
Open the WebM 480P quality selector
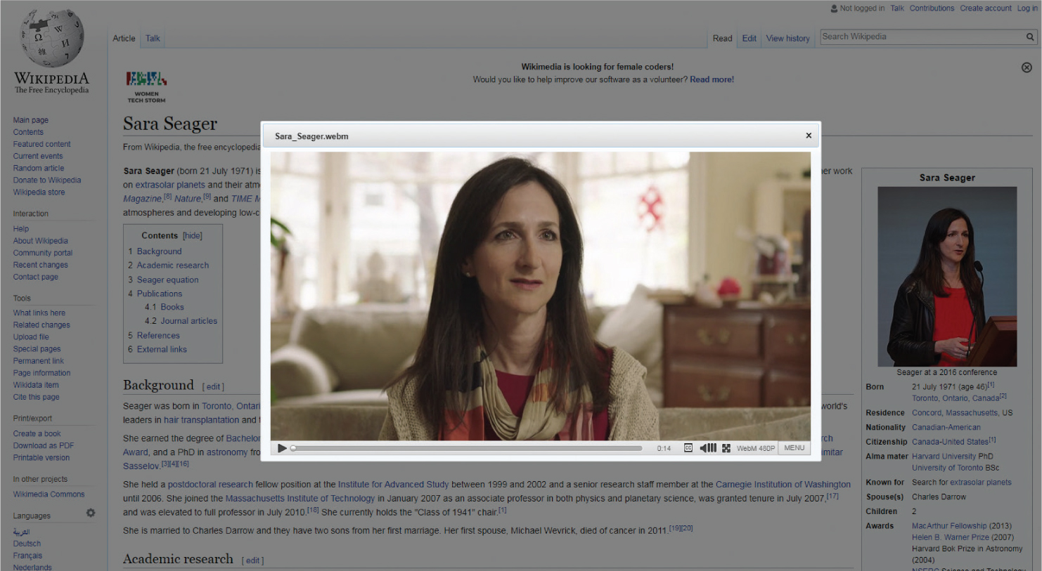coord(756,448)
